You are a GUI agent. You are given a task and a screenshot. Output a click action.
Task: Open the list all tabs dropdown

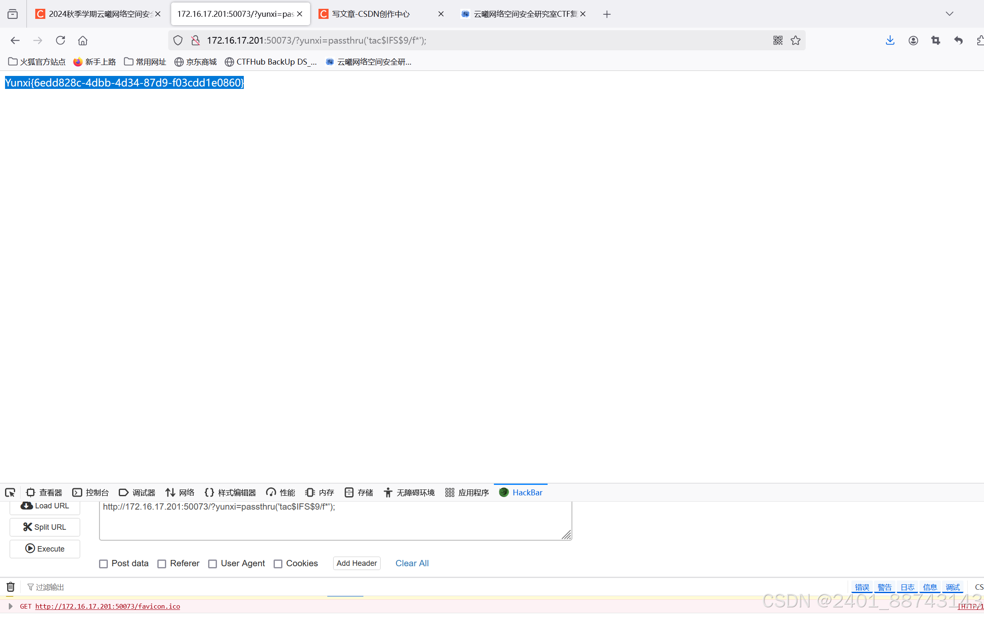click(949, 14)
